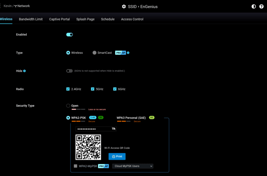Image resolution: width=267 pixels, height=176 pixels.
Task: Click the Open security strength bar
Action: click(78, 109)
